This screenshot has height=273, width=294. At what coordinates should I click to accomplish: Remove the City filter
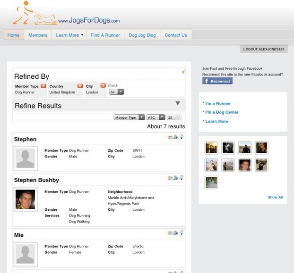pyautogui.click(x=103, y=86)
